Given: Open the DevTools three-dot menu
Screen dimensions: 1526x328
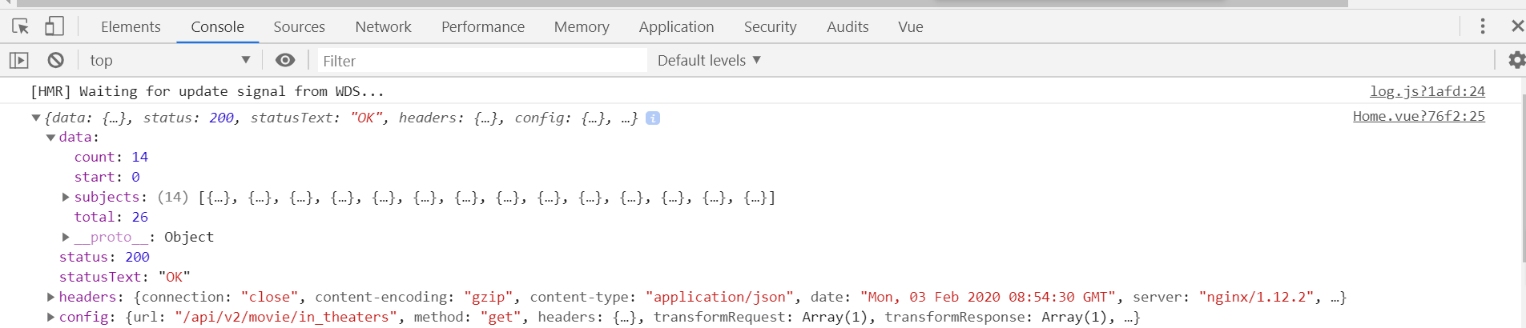Looking at the screenshot, I should pyautogui.click(x=1483, y=26).
